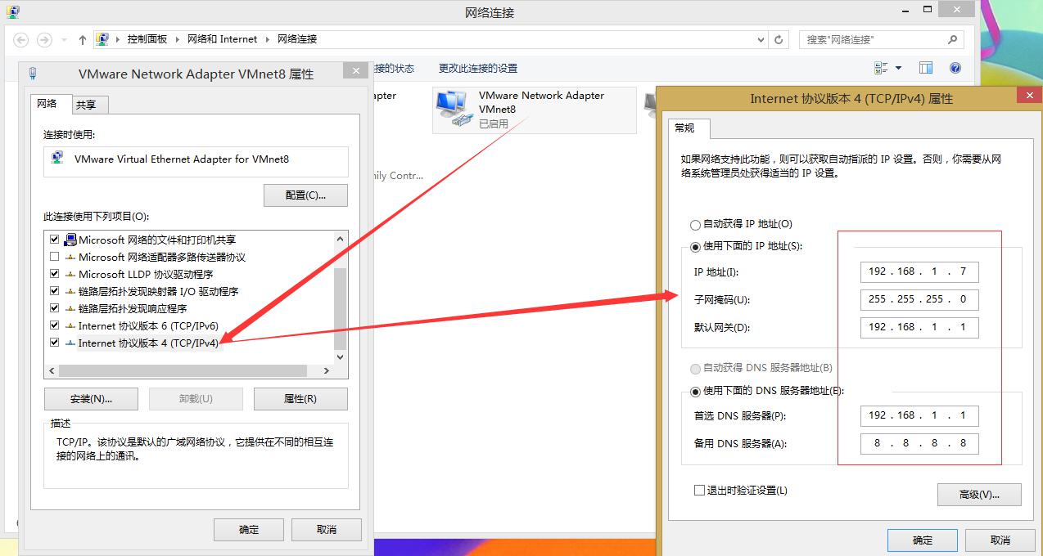Screen dimensions: 1043x556
Task: Click 确定 in the VMnet8 属性 dialog
Action: coord(249,529)
